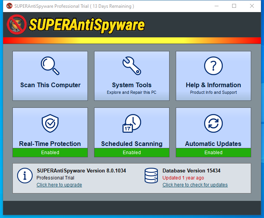Select the Product Info and Support text
264x218 pixels.
pos(213,92)
